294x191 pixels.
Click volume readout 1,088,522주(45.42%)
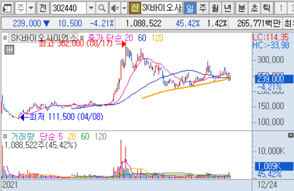coord(40,145)
